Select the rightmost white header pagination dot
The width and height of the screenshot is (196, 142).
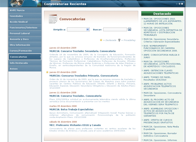point(182,4)
